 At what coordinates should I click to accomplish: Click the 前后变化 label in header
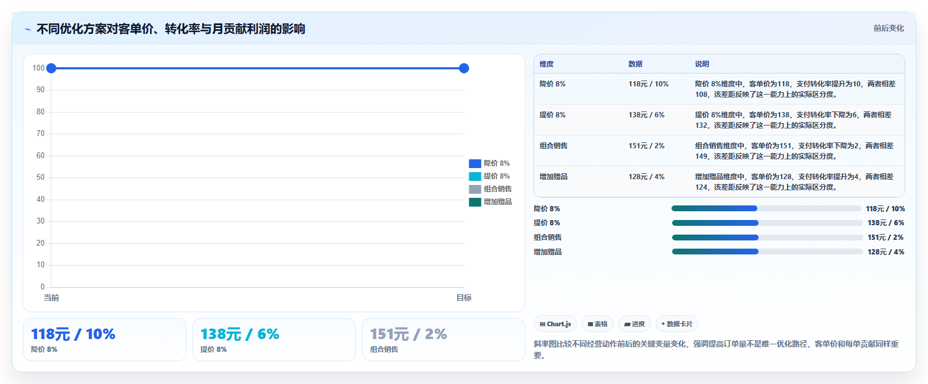pyautogui.click(x=888, y=28)
